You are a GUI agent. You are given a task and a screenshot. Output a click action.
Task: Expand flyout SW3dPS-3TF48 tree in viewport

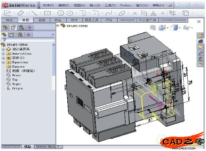point(58,25)
